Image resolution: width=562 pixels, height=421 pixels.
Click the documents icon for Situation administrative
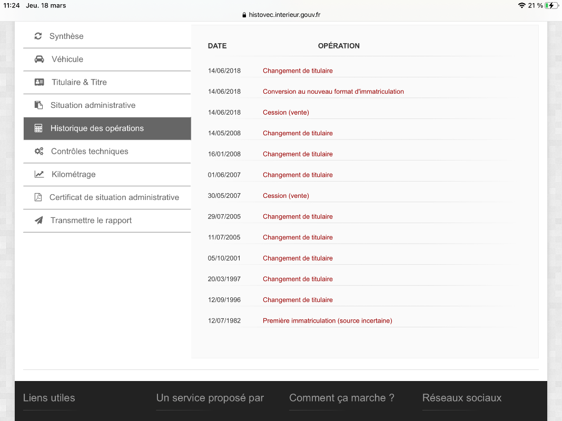click(38, 105)
